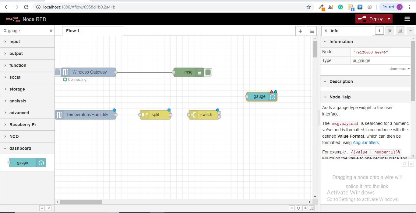This screenshot has height=213, width=416.
Task: Clear the gauge palette search filter
Action: (x=51, y=31)
